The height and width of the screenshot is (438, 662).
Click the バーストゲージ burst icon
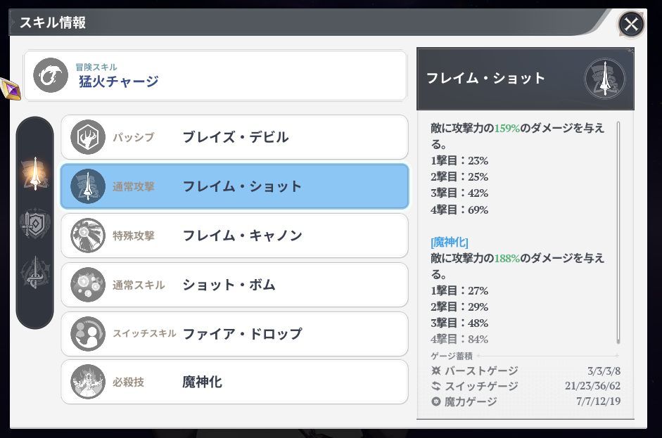point(437,371)
